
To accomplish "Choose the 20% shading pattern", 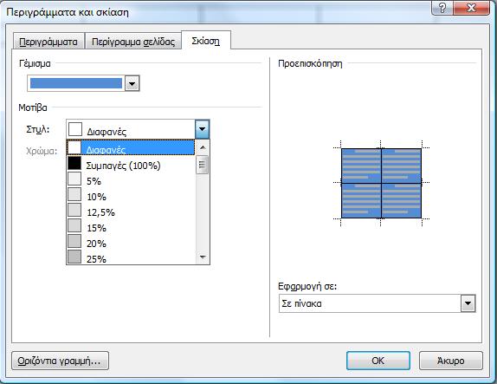I will (131, 242).
